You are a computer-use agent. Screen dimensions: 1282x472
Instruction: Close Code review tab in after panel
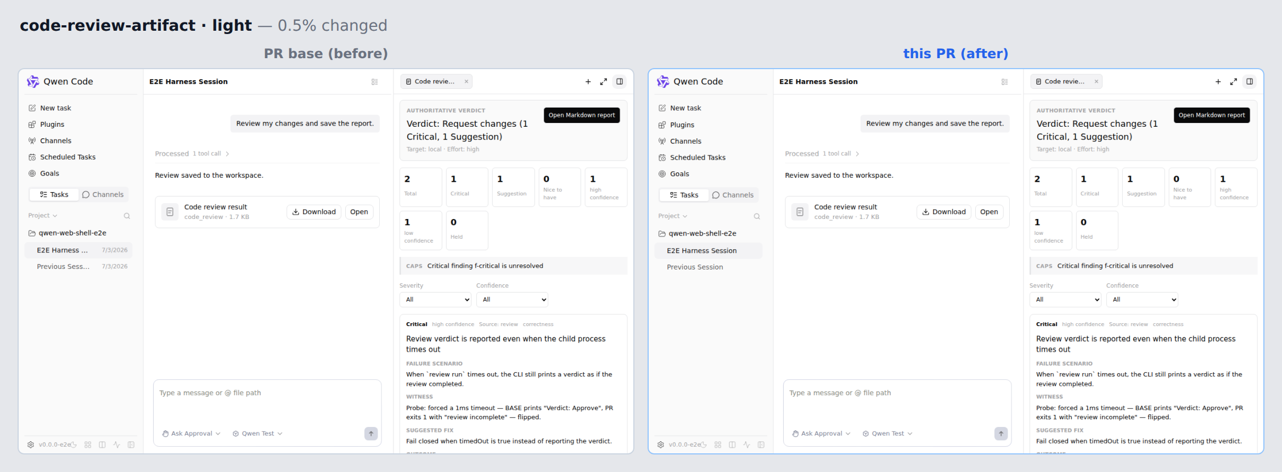click(1097, 82)
